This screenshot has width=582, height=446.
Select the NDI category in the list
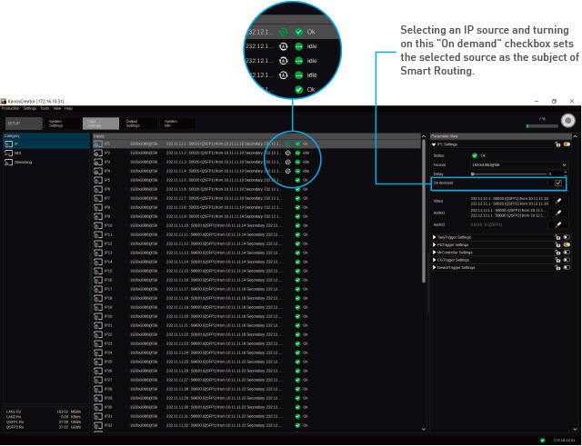[x=17, y=153]
